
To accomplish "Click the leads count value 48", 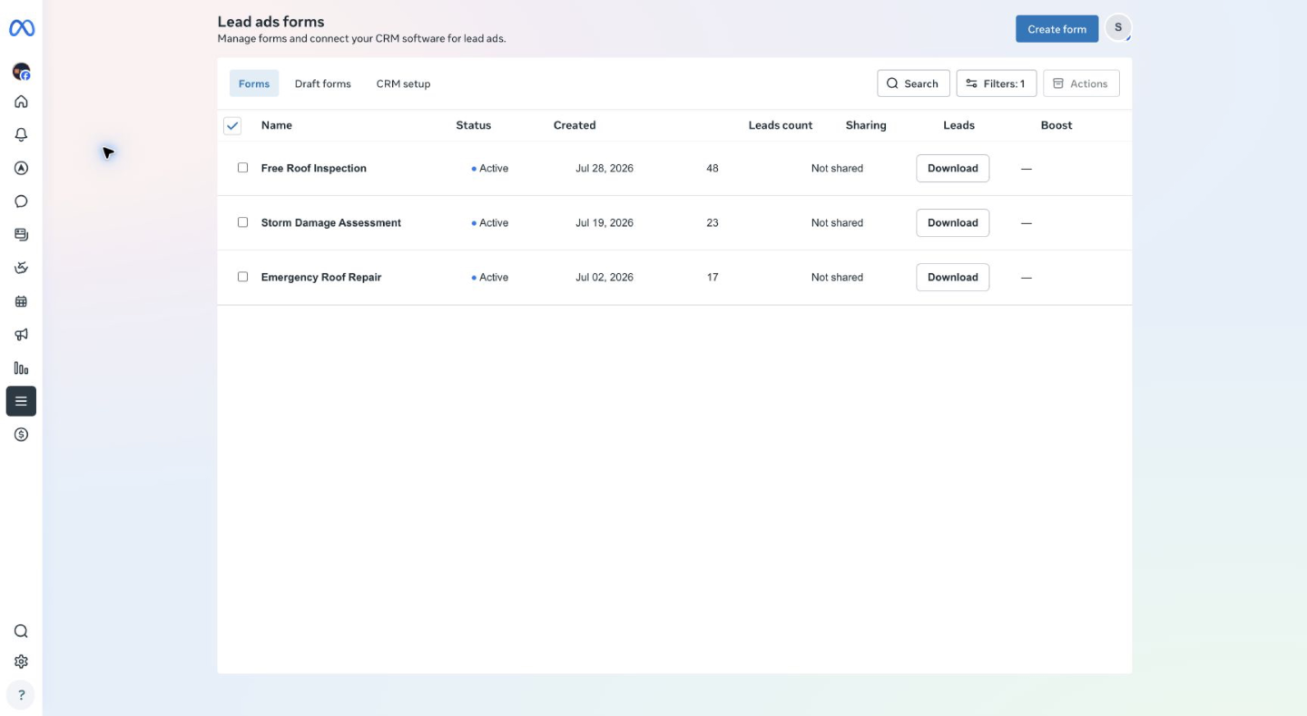I will coord(712,168).
